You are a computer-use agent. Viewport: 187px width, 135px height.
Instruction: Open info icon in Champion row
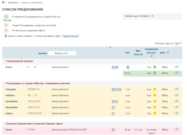coord(113,89)
